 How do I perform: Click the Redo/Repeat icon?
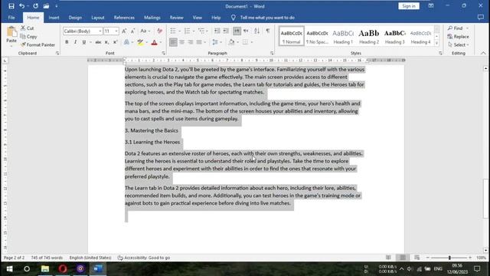[x=36, y=6]
